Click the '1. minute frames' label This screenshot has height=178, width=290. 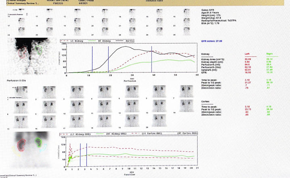tap(15, 97)
